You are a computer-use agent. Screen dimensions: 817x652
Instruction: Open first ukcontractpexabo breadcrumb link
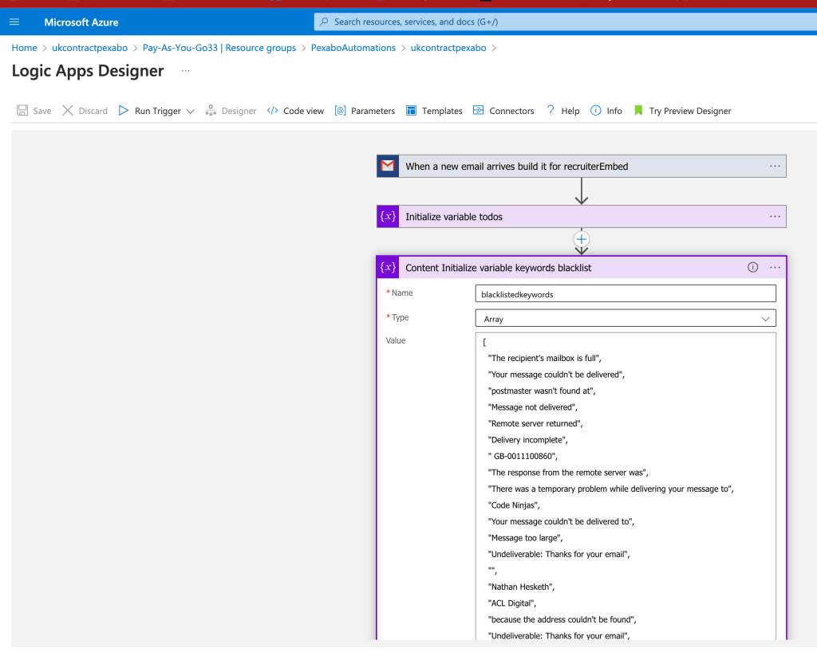[89, 48]
